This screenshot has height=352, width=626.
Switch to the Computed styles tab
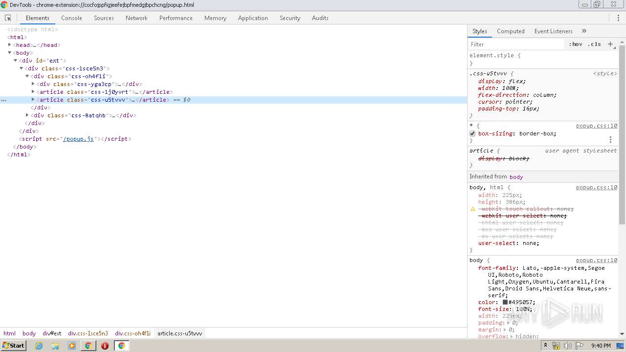511,31
